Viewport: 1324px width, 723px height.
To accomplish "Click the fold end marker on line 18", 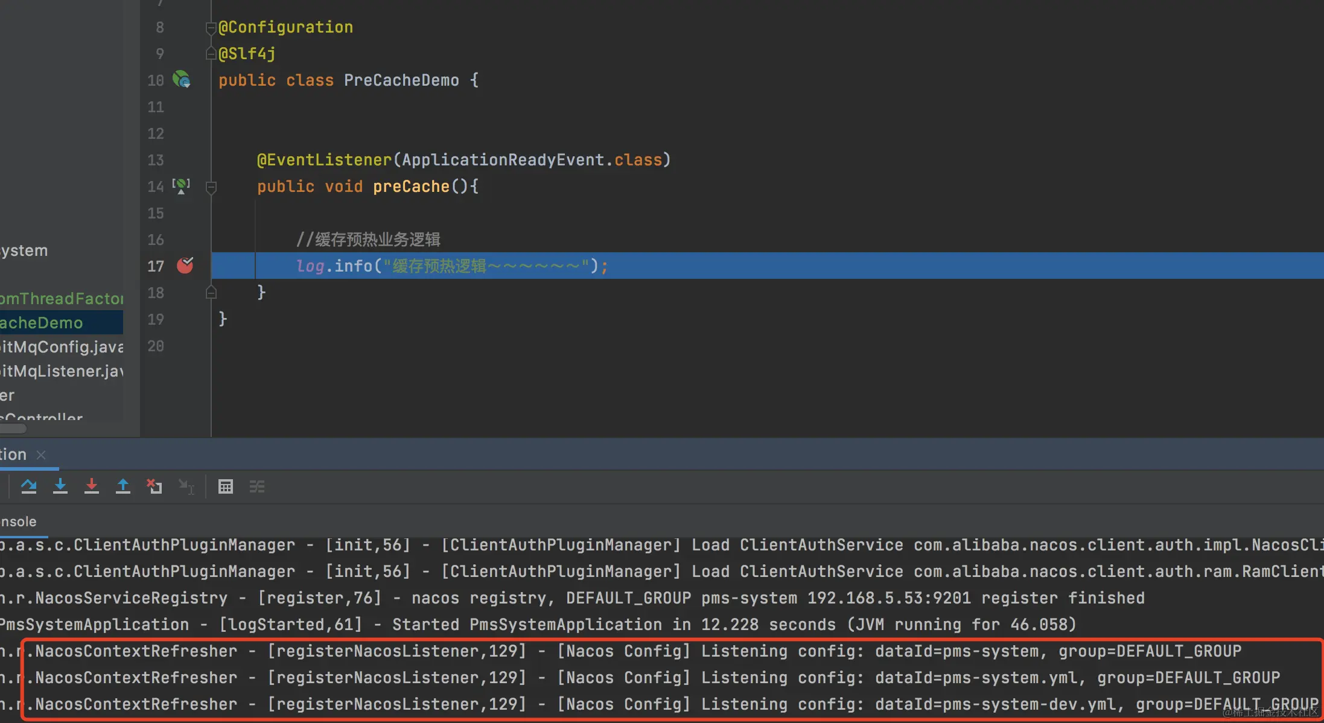I will [x=211, y=293].
